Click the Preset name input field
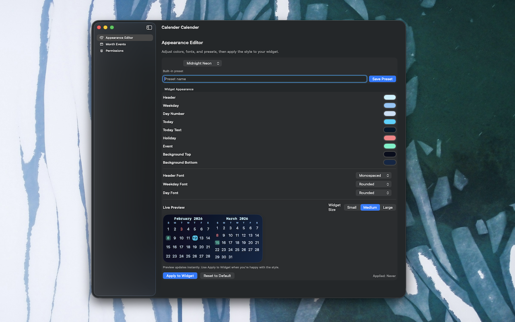The image size is (515, 322). point(264,79)
